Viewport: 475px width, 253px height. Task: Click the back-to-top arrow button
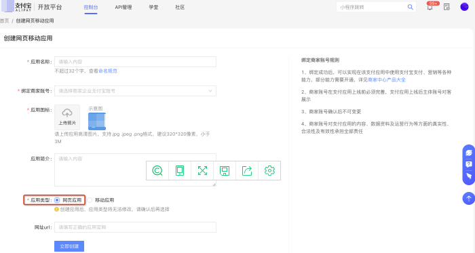point(469,199)
